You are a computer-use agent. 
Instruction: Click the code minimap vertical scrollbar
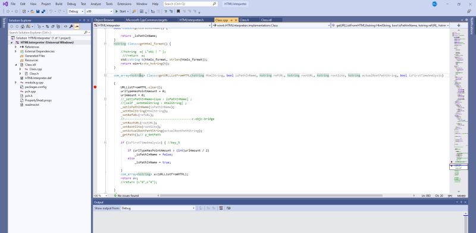[458, 111]
